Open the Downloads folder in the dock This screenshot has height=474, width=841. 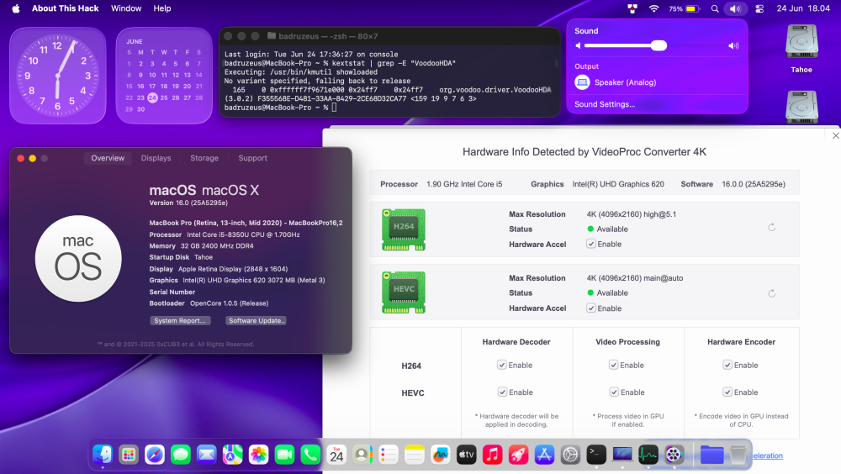tap(712, 455)
